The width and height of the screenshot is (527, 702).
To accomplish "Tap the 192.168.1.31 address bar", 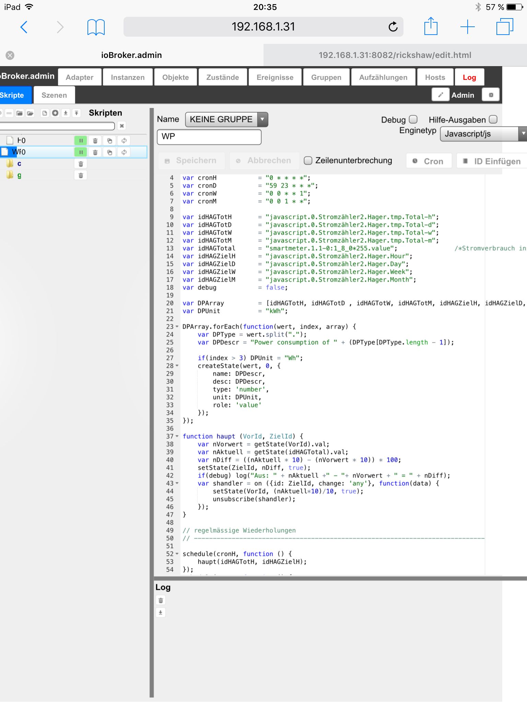I will [263, 27].
